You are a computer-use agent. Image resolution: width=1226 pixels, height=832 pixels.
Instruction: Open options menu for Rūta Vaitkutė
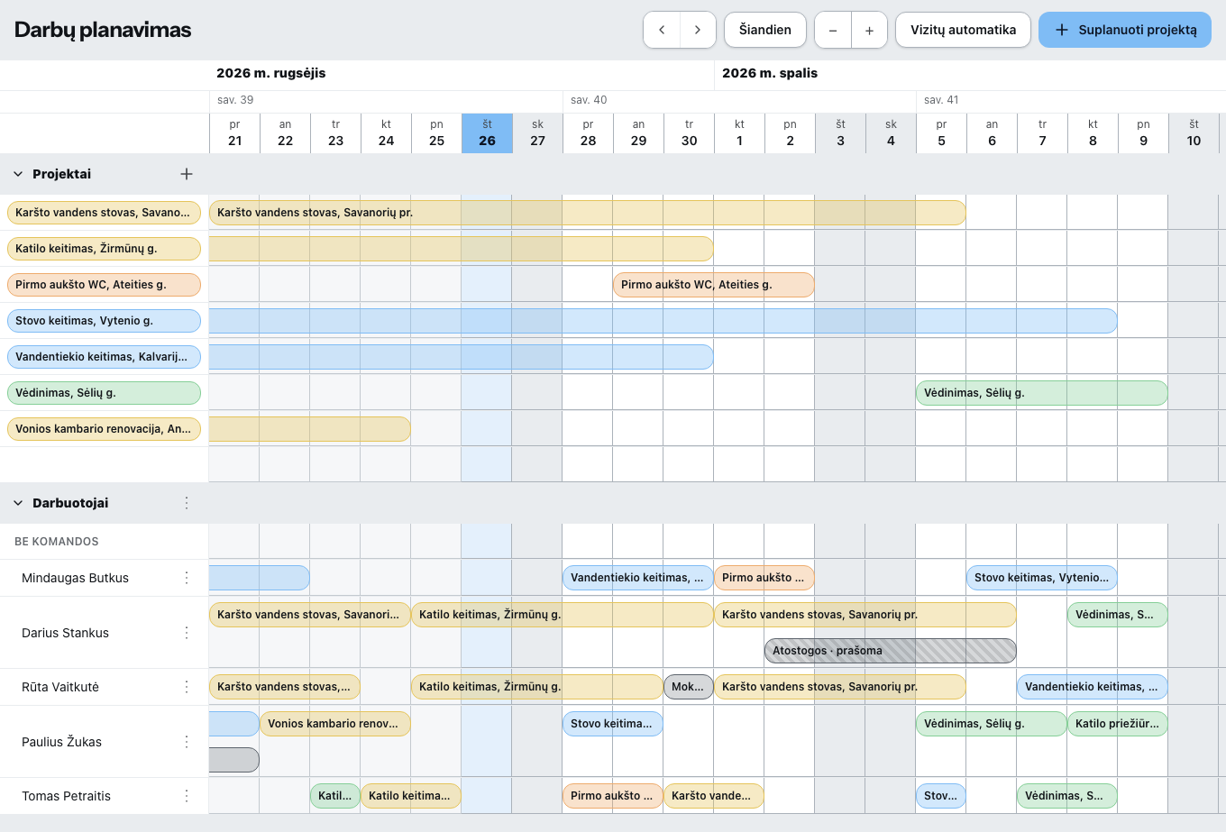click(187, 687)
